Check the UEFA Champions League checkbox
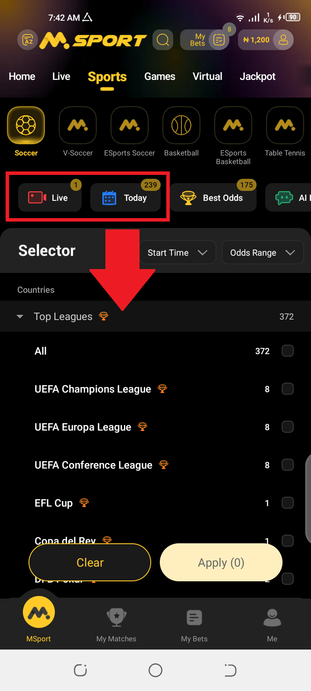 [x=287, y=389]
